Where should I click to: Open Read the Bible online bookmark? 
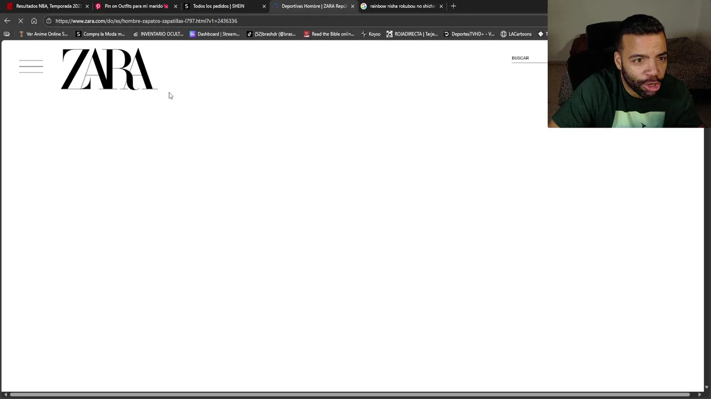coord(329,34)
